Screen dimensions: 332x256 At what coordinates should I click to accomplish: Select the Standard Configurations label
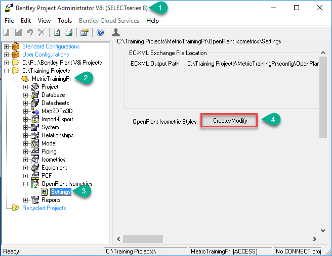(51, 46)
